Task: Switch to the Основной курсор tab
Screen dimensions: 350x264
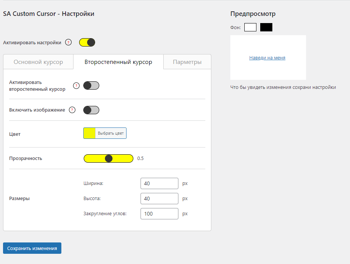Action: point(38,62)
